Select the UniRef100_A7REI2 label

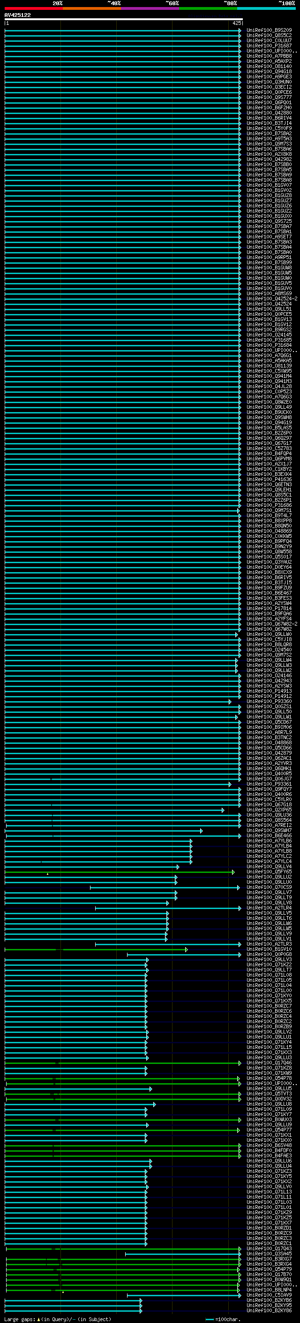coord(269,826)
